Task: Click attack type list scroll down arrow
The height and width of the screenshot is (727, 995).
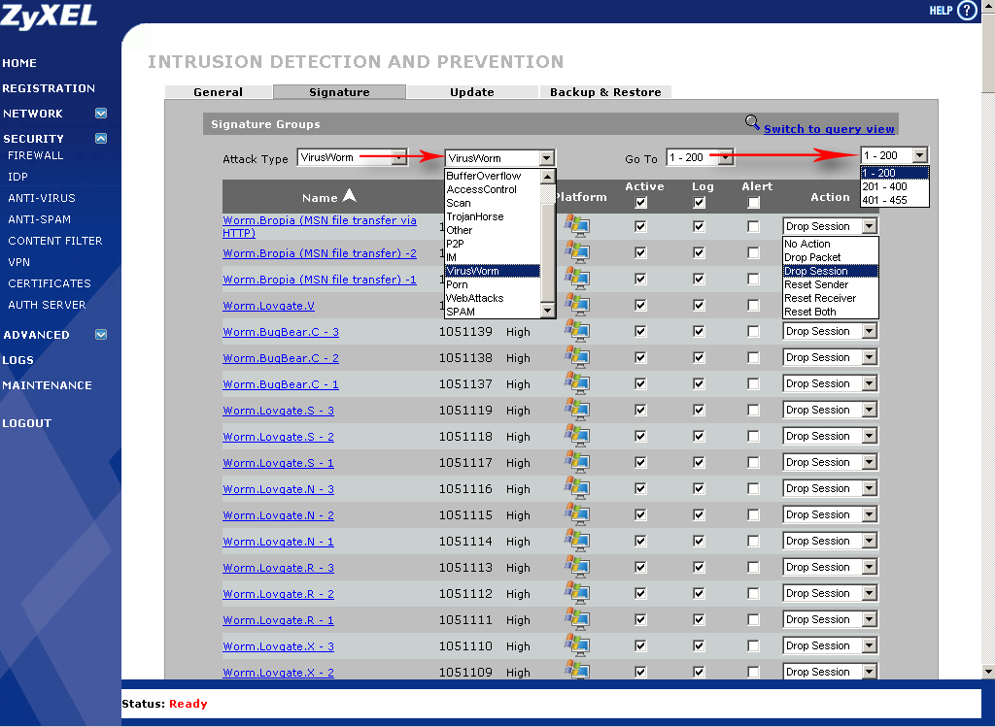Action: pyautogui.click(x=548, y=311)
